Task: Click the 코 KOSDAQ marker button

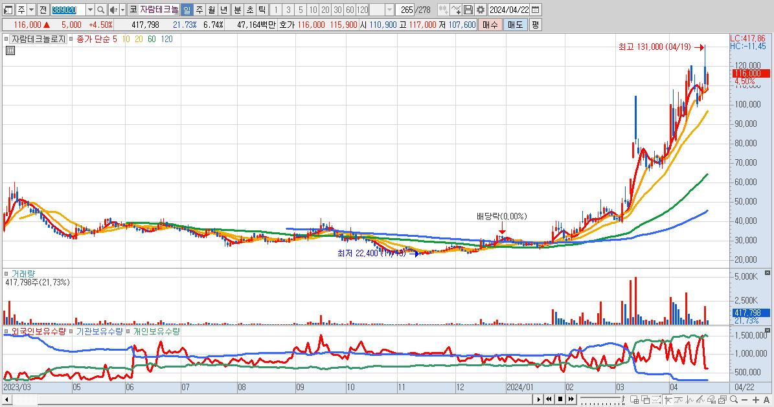Action: 133,10
